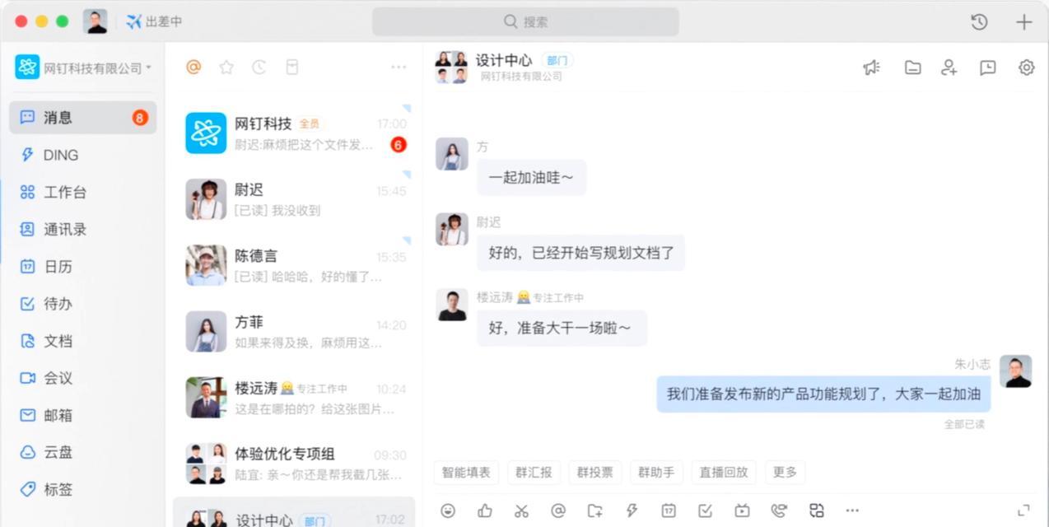
Task: Filter conversations by @ mentions
Action: [x=193, y=68]
